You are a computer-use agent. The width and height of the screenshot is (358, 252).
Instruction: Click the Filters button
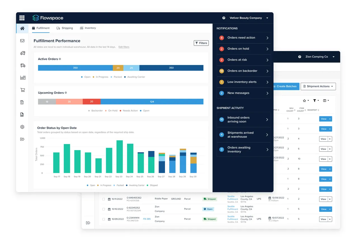(201, 43)
